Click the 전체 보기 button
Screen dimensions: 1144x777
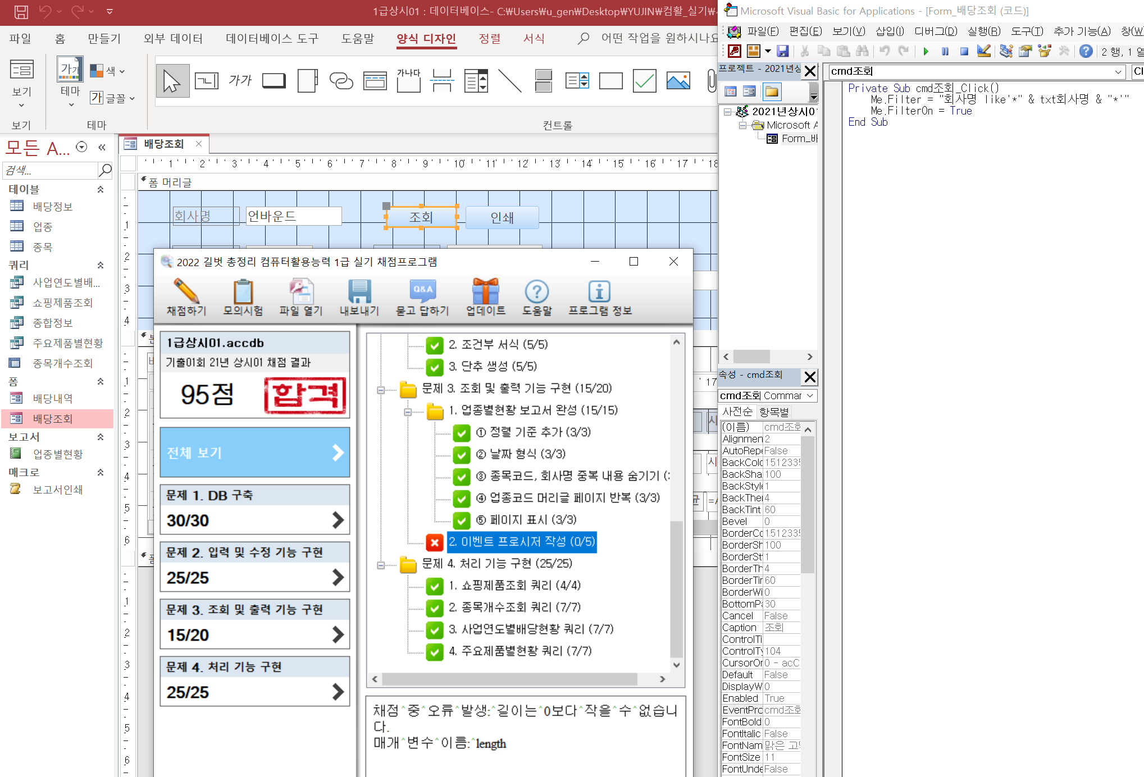point(254,453)
